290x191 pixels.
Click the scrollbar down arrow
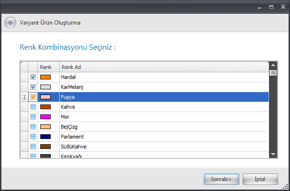point(273,154)
